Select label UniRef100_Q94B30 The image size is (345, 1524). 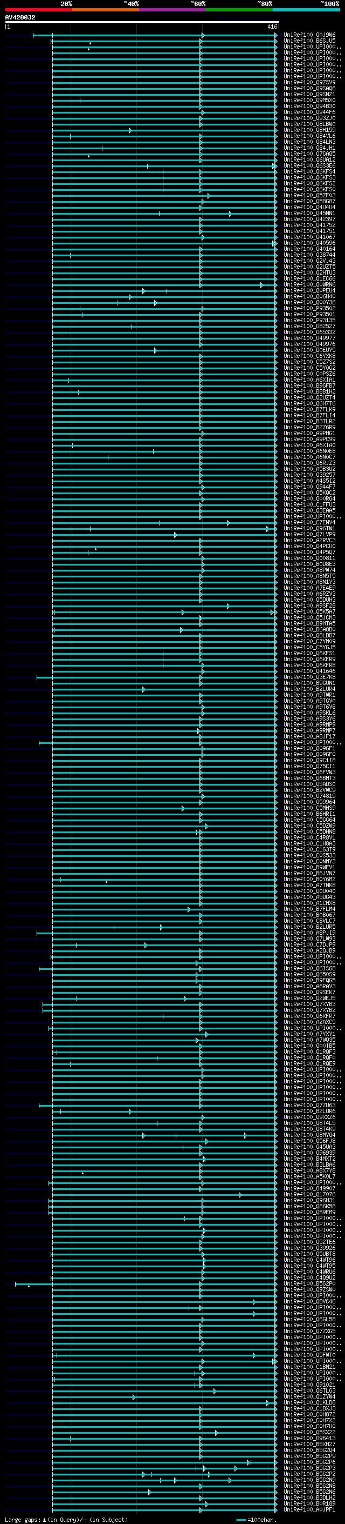(x=309, y=106)
